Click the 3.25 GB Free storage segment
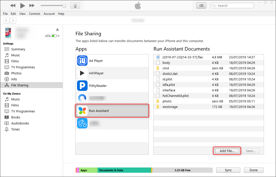Screen dimensions: 276x177 [182, 170]
